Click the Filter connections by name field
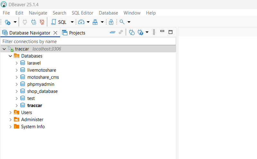This screenshot has height=159, width=257. [x=88, y=42]
